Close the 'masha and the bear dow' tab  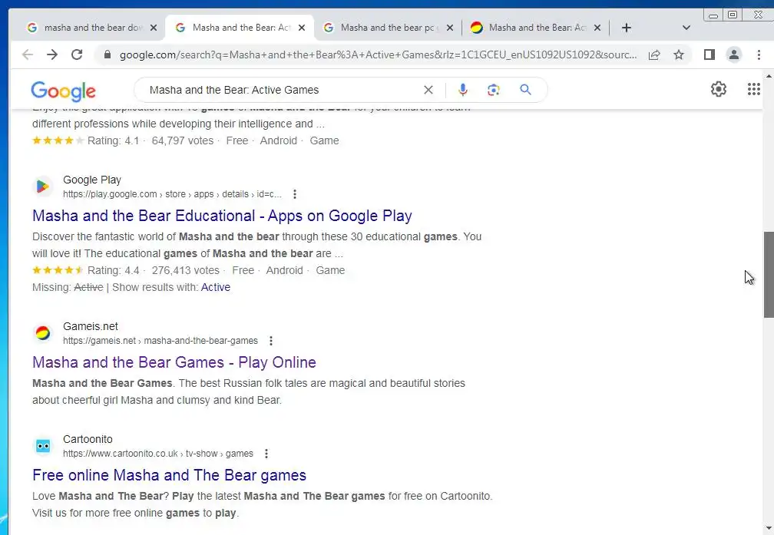154,28
